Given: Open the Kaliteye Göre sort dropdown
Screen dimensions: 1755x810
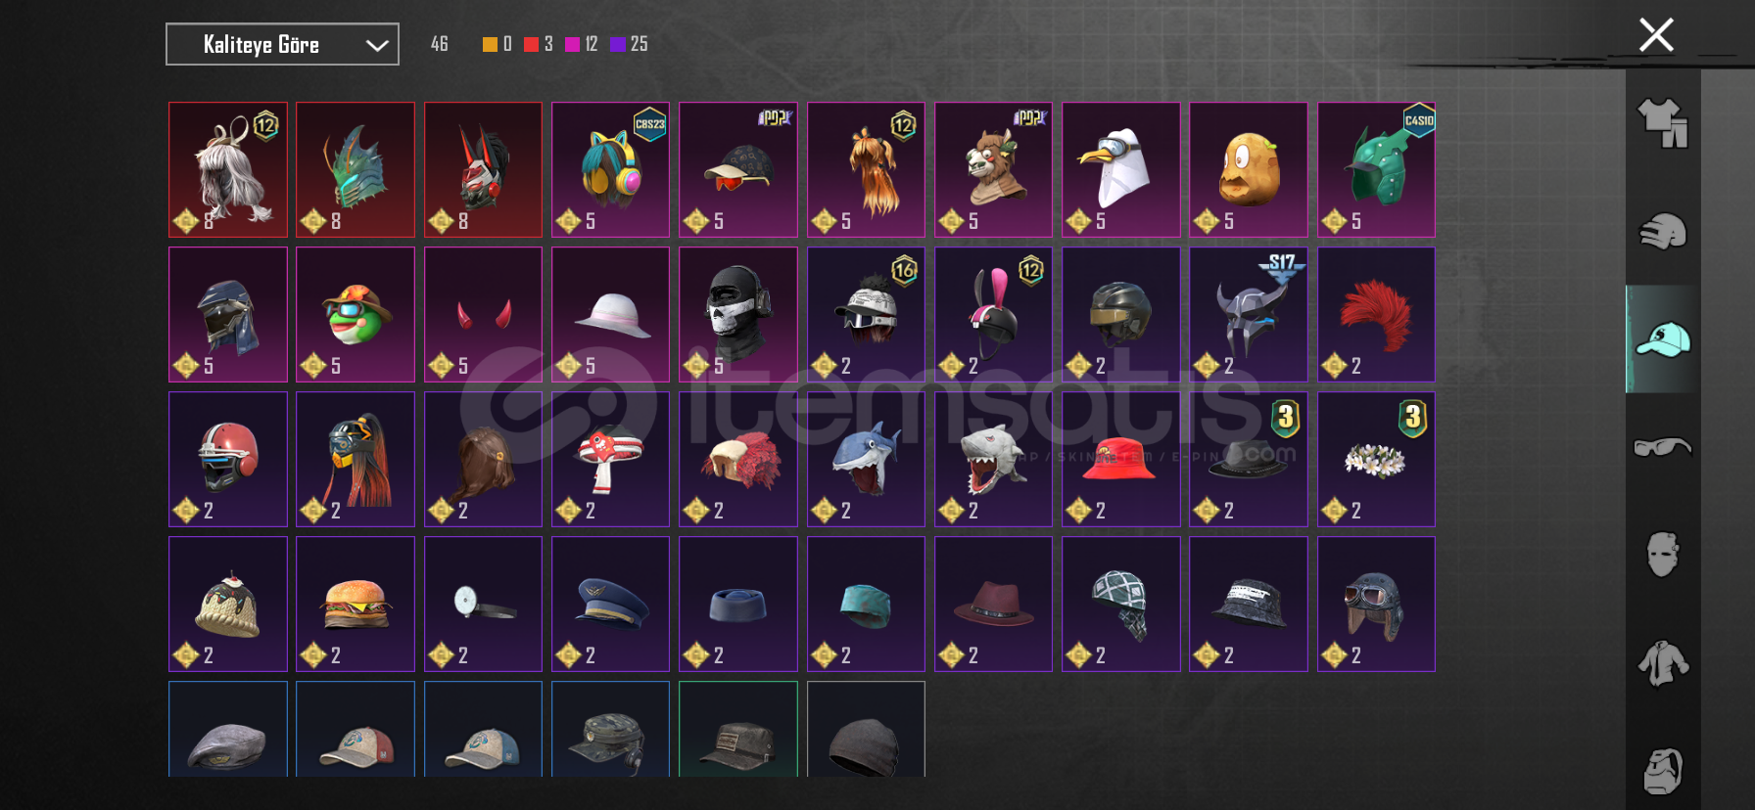Looking at the screenshot, I should click(x=282, y=44).
